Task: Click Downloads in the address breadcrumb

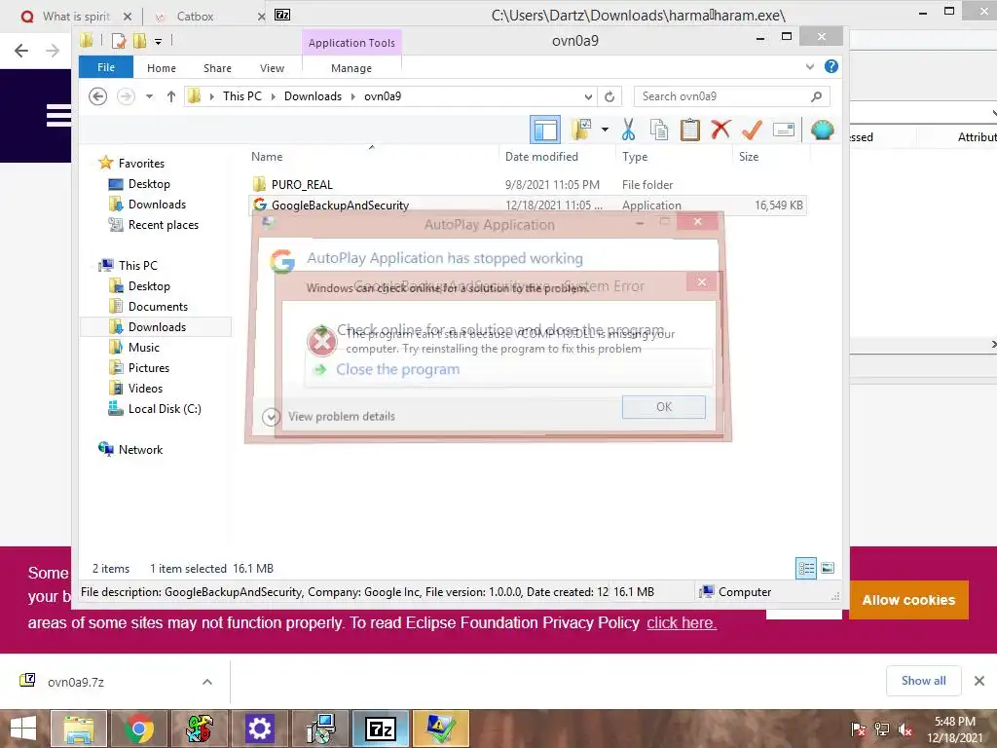Action: 313,96
